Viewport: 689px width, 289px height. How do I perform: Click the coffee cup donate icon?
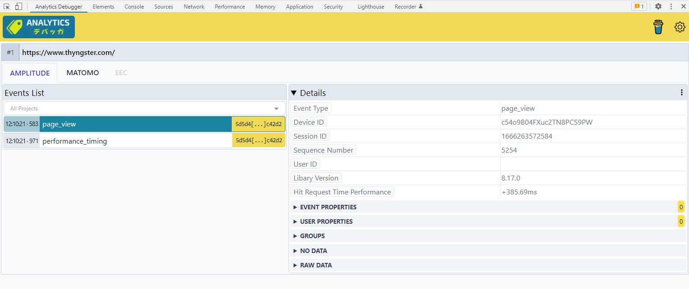tap(658, 27)
